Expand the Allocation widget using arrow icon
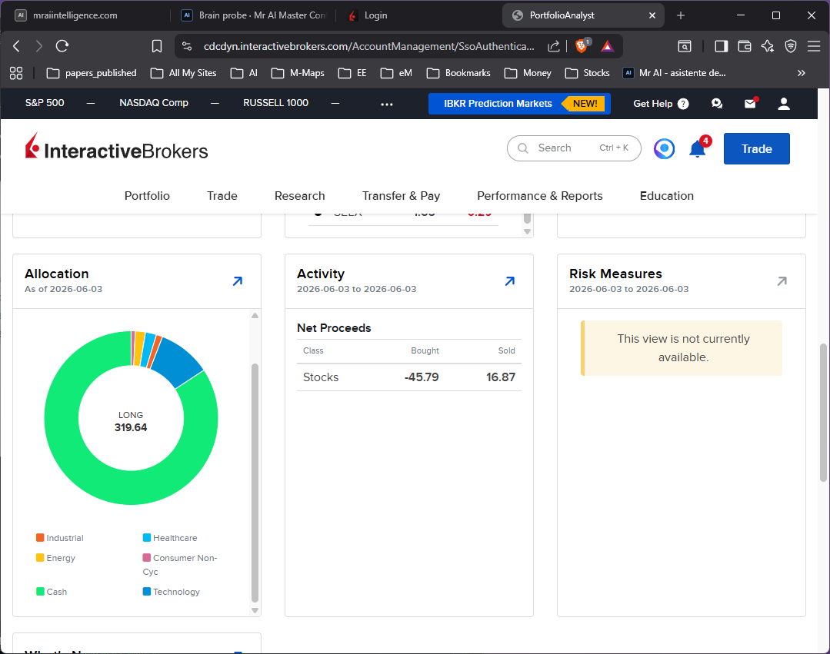Viewport: 830px width, 654px height. click(238, 281)
